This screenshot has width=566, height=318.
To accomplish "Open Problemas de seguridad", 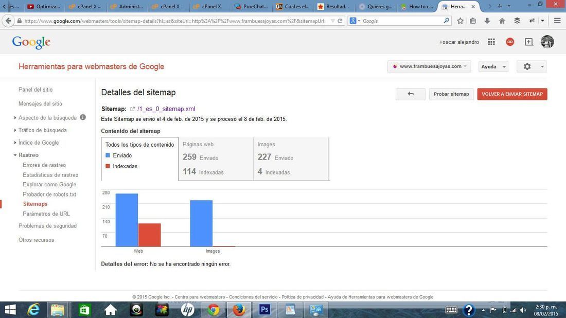I will click(x=47, y=226).
